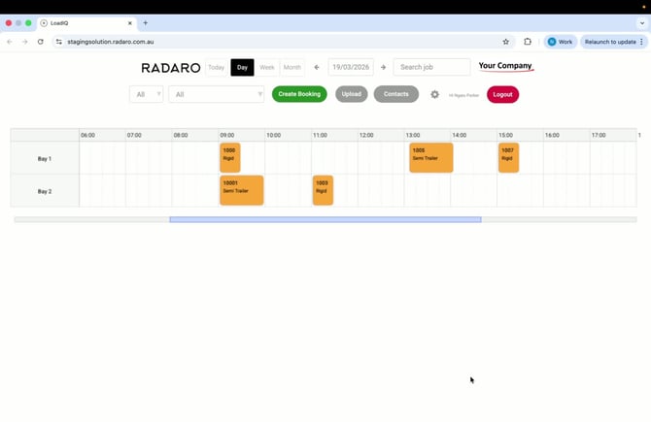Open the Work profile menu in Chrome
The width and height of the screenshot is (651, 422).
point(559,42)
